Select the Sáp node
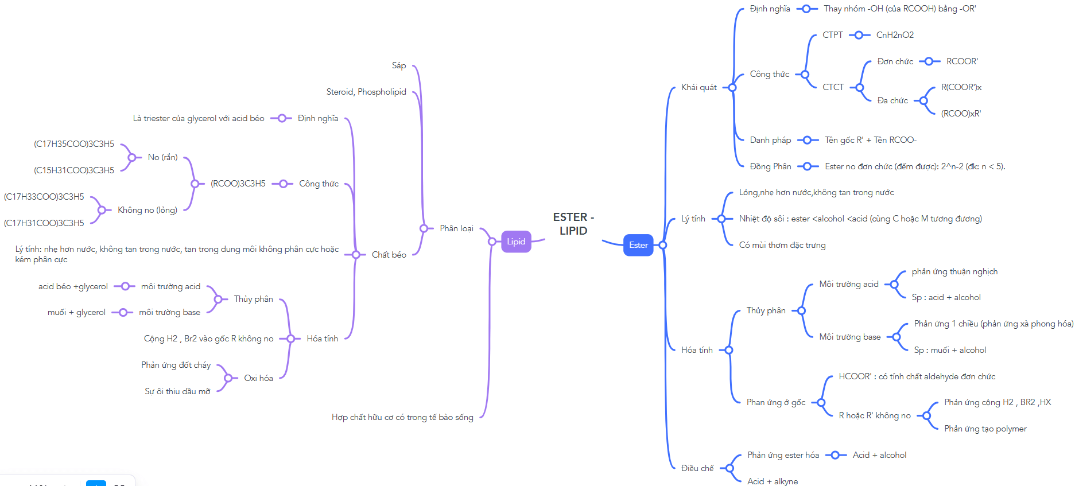The image size is (1075, 486). point(399,65)
